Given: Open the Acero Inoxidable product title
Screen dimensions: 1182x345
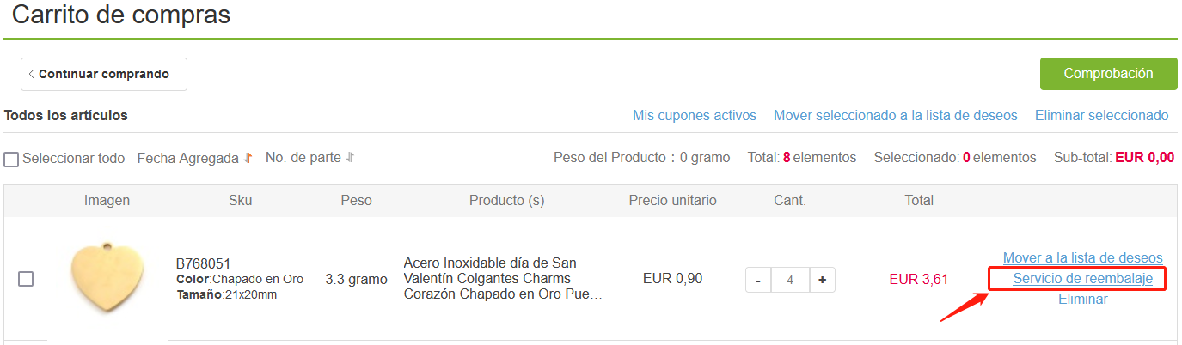Looking at the screenshot, I should tap(502, 279).
